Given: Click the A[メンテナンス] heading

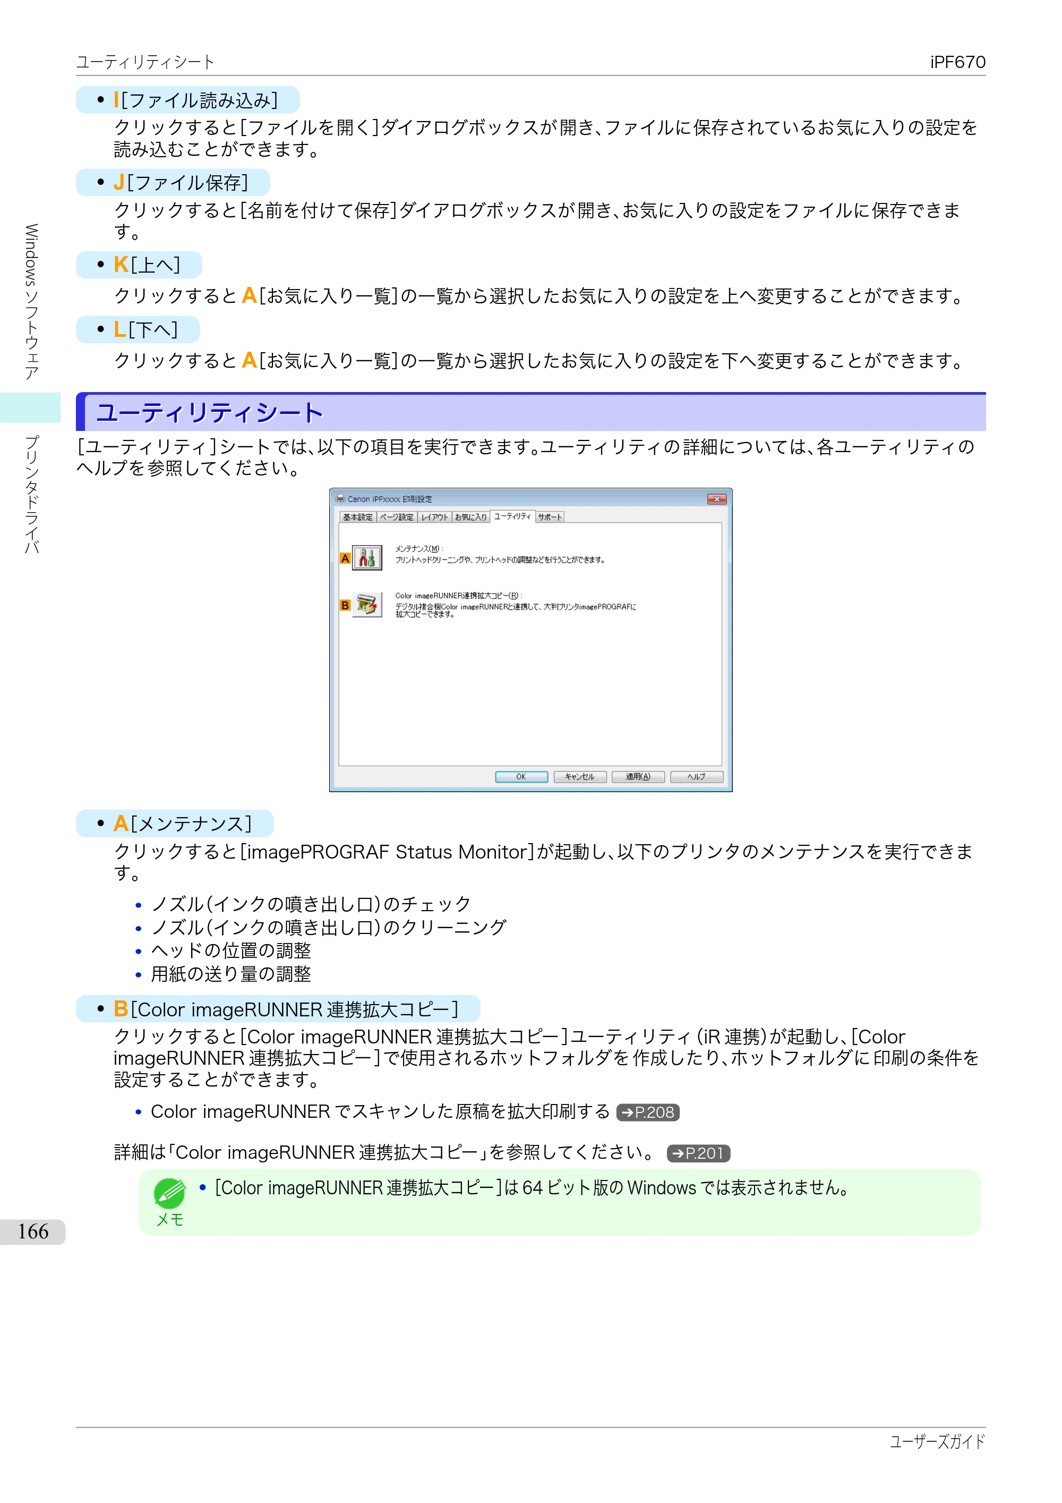Looking at the screenshot, I should (183, 823).
